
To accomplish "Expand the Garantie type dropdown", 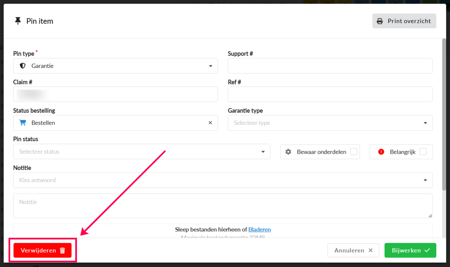I will coord(330,123).
